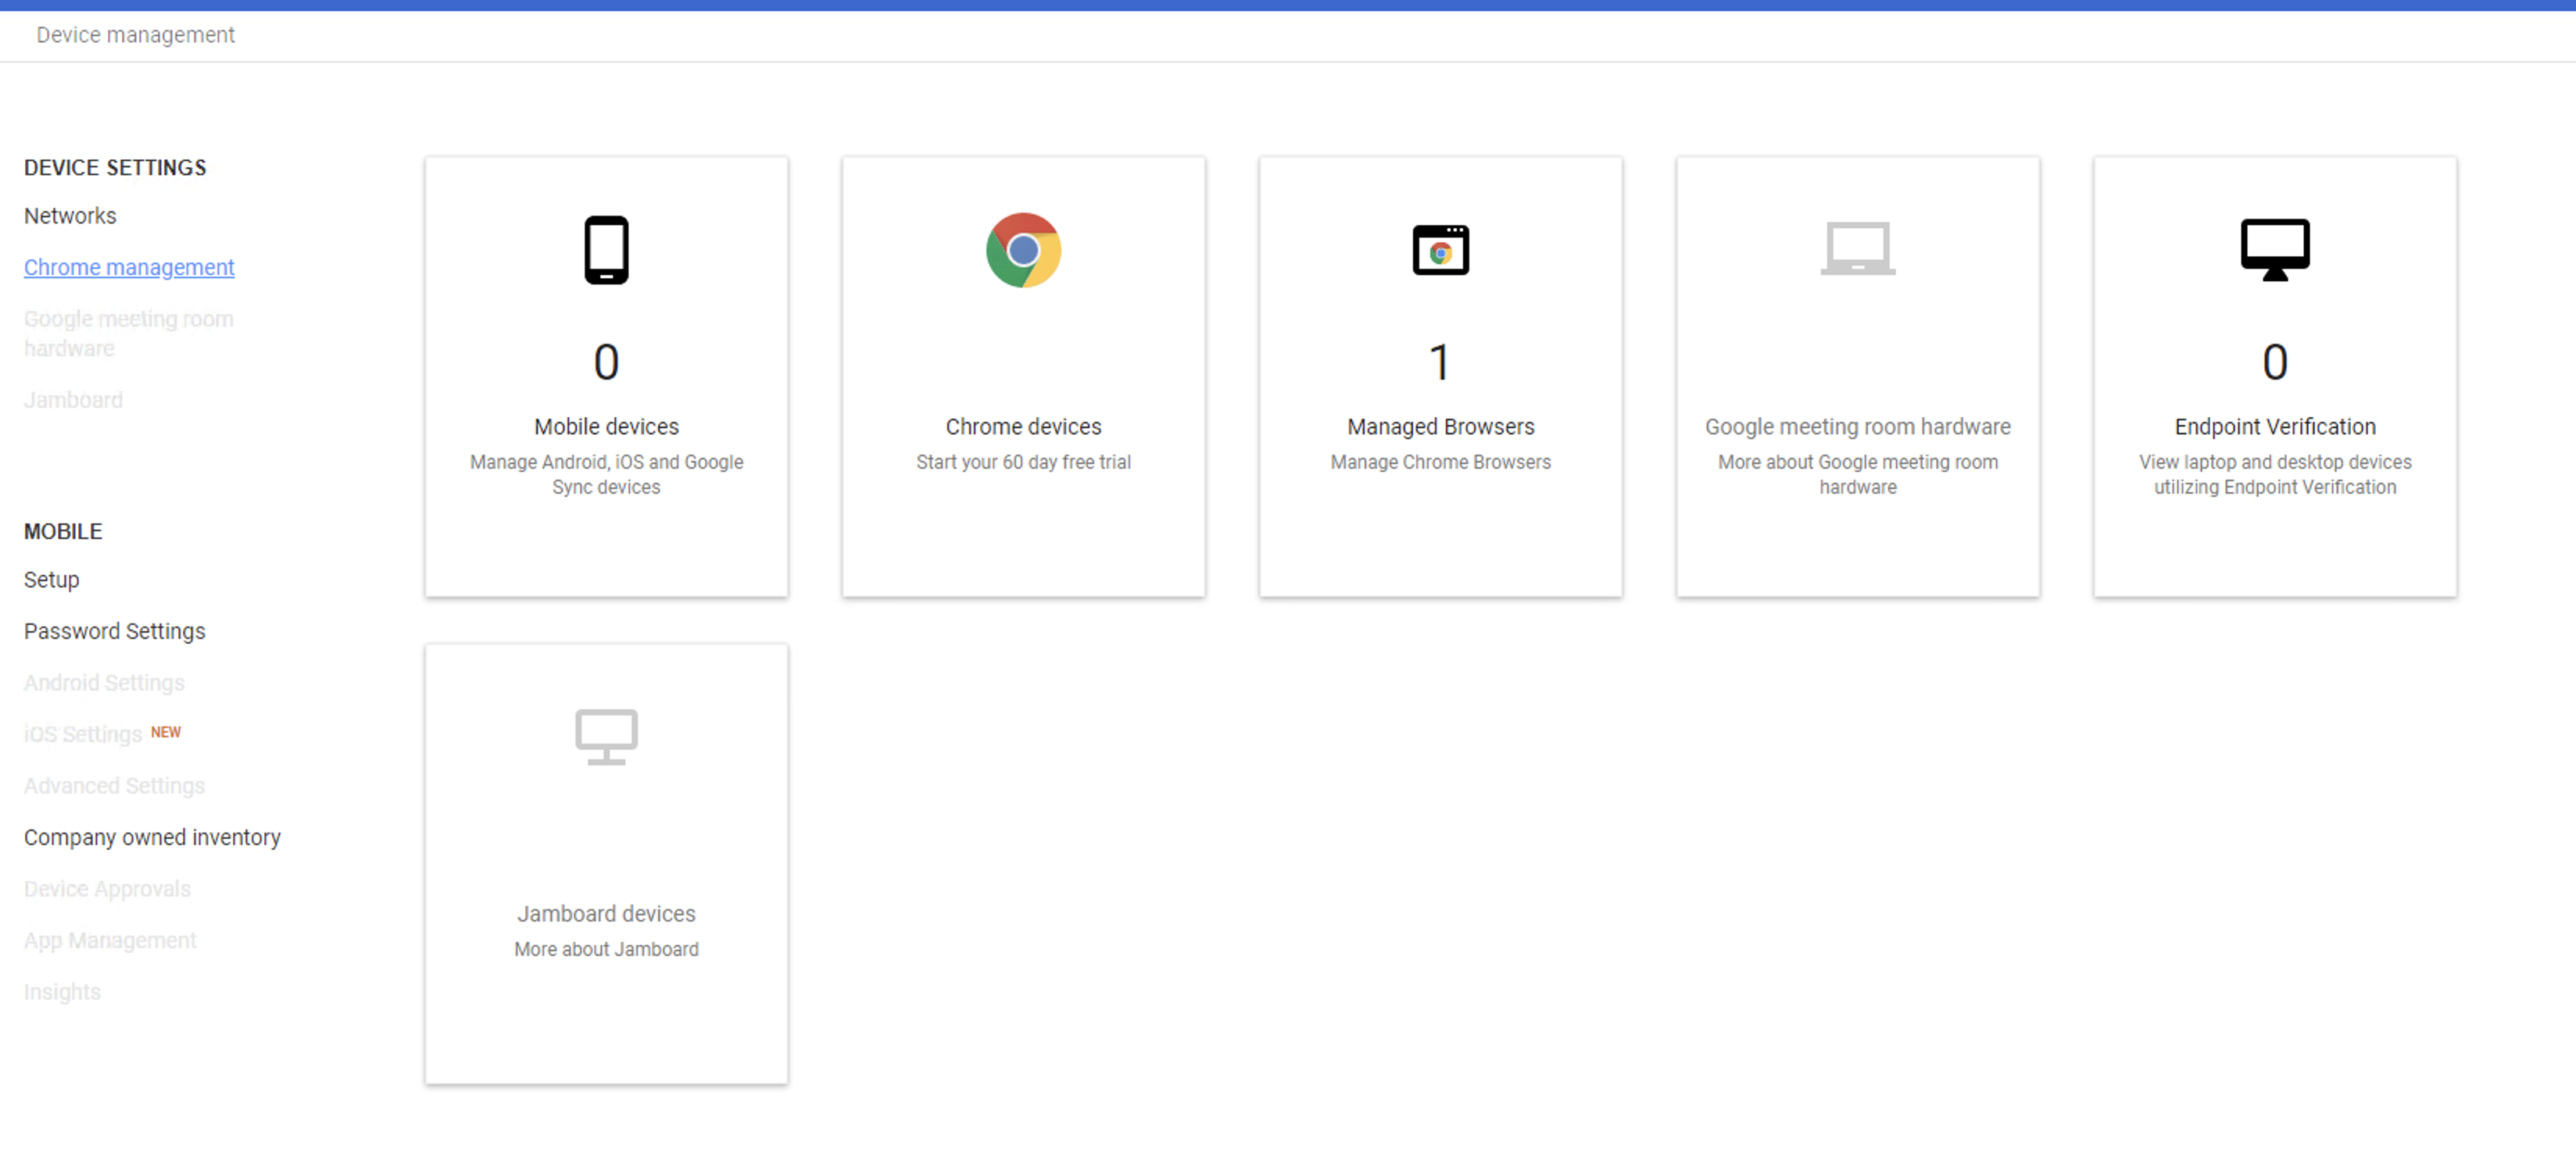Open Company owned inventory
The width and height of the screenshot is (2576, 1167).
pos(152,837)
